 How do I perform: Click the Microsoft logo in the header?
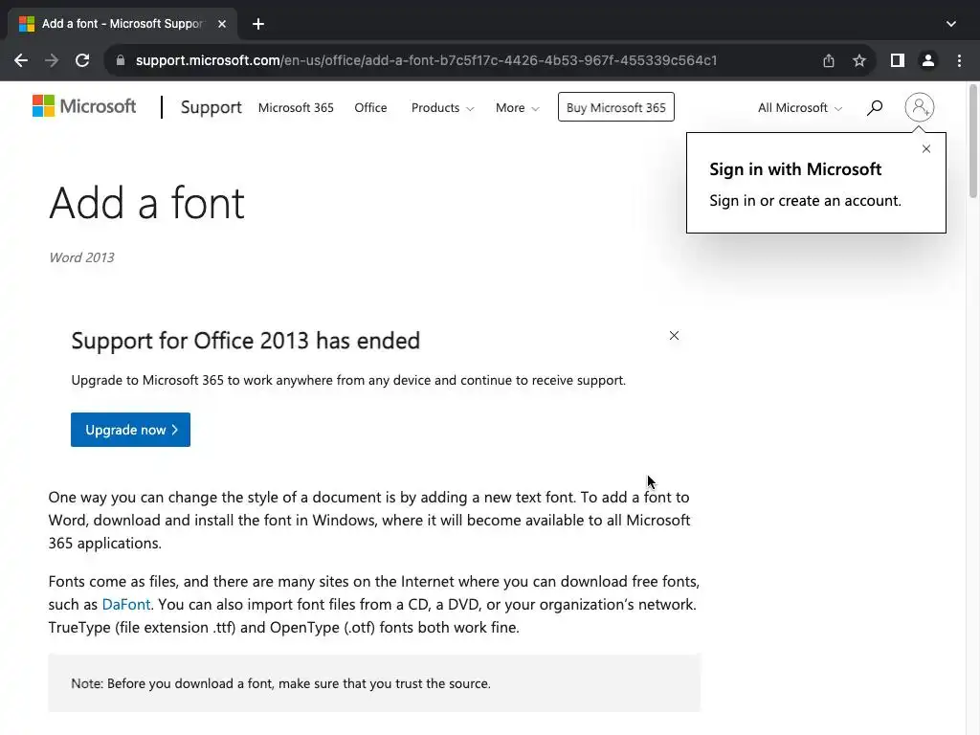(84, 106)
